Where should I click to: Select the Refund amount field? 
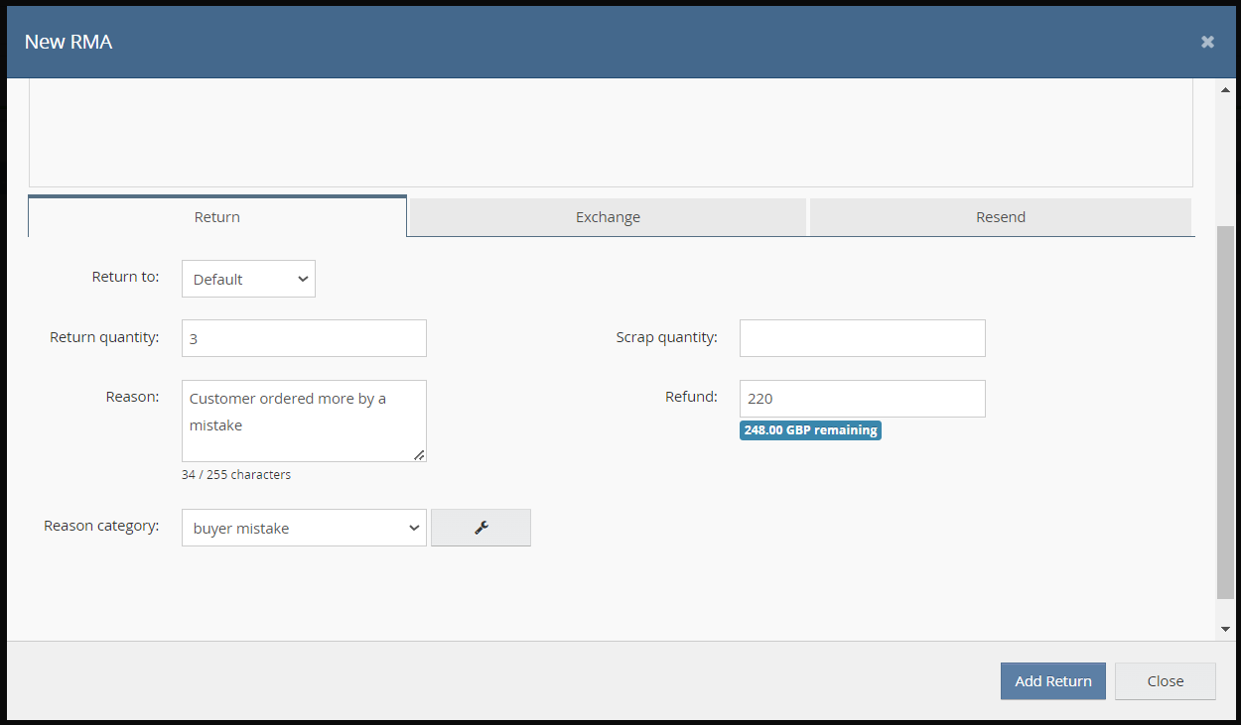click(x=862, y=399)
